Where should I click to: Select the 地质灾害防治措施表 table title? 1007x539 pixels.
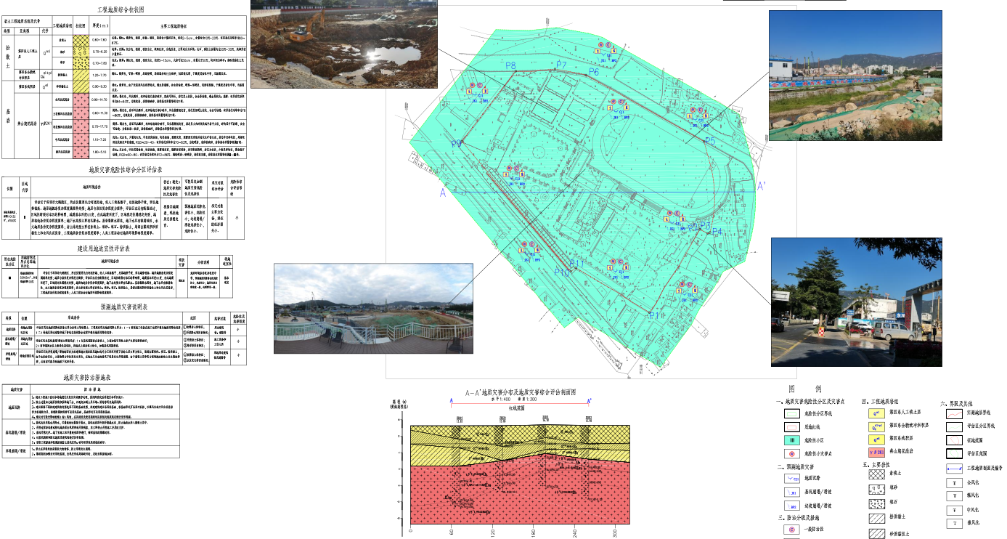pos(86,378)
